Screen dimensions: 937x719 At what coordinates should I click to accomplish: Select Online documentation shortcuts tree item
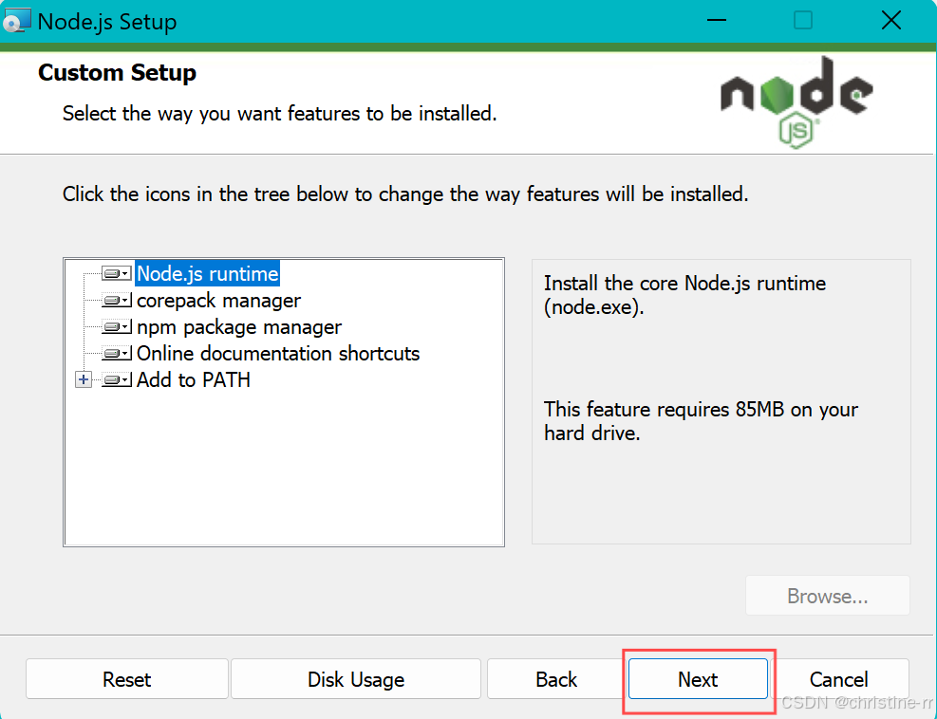(x=278, y=354)
